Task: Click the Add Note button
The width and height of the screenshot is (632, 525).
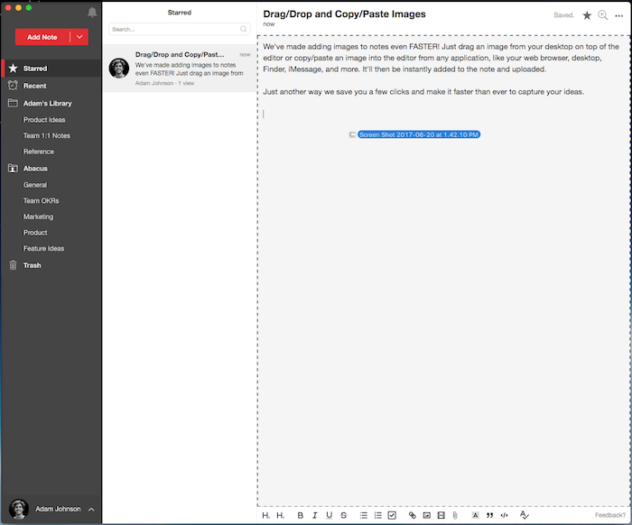Action: 42,37
